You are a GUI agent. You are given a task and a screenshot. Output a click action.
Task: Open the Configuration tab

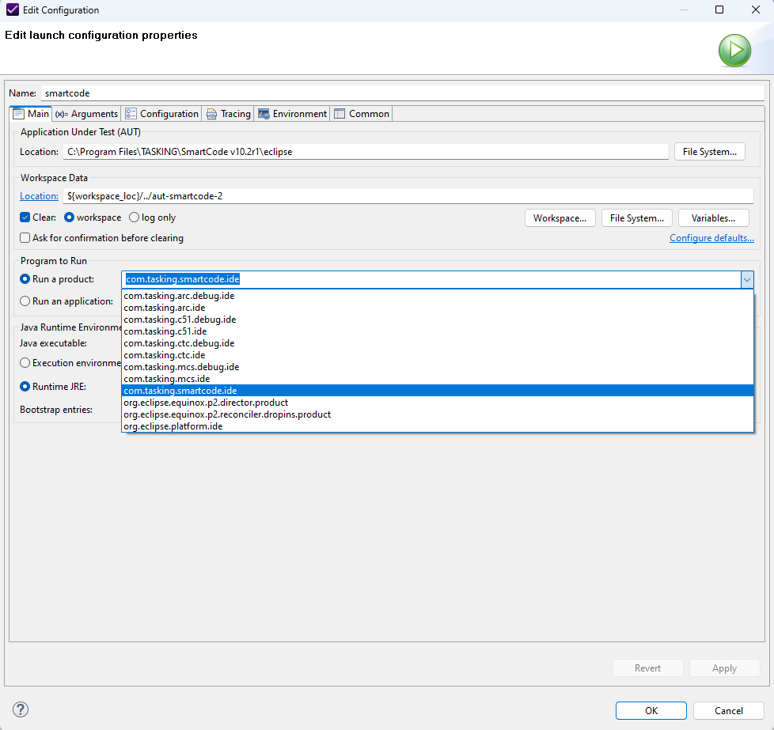pos(162,114)
